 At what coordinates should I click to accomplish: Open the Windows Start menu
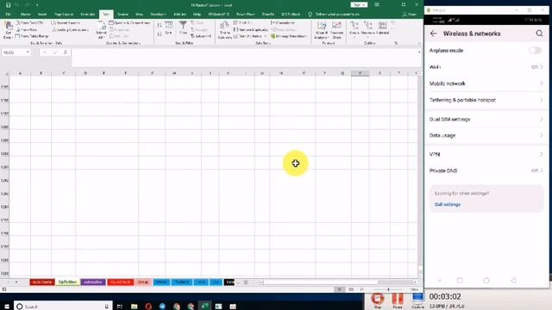point(7,307)
